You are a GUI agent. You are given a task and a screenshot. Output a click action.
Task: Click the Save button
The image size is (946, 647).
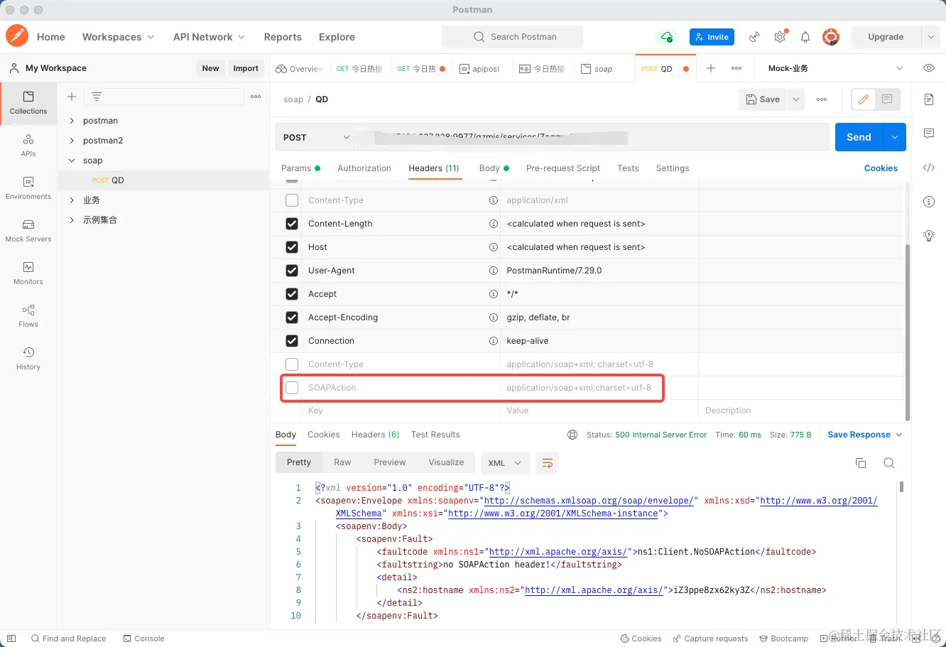click(763, 99)
